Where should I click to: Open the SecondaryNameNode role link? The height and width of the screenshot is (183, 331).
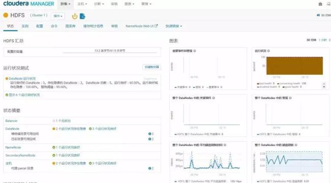coord(20,156)
